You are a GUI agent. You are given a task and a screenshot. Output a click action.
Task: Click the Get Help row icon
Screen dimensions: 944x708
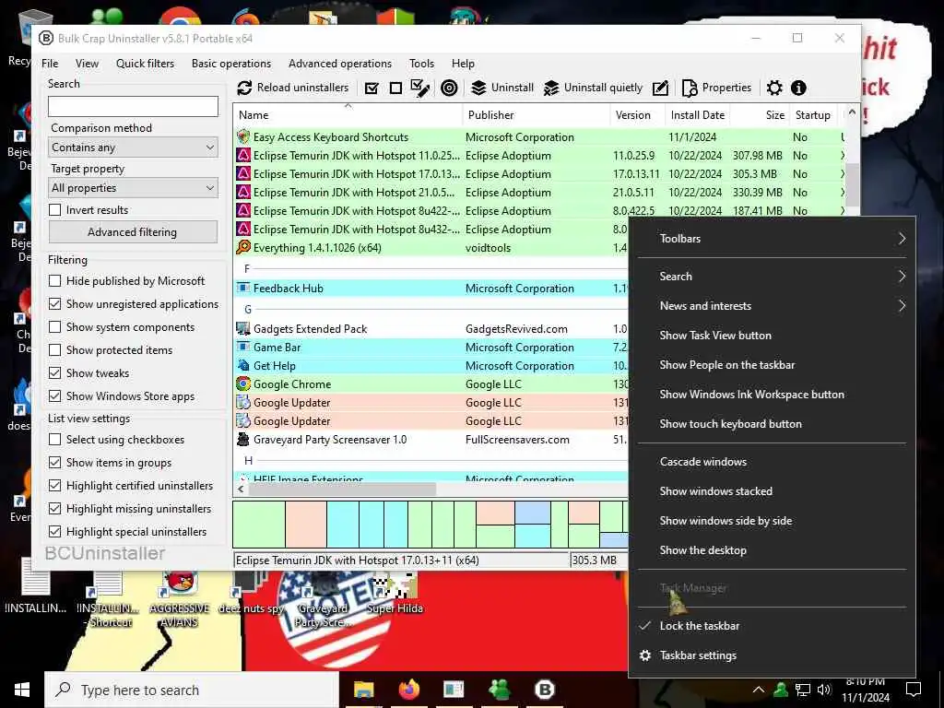click(x=243, y=365)
